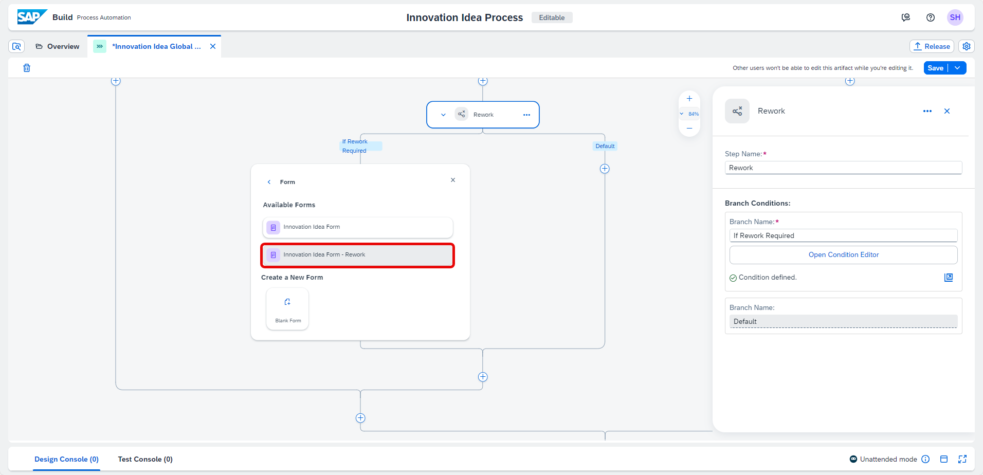Expand the console to full screen
This screenshot has width=983, height=475.
(x=962, y=459)
